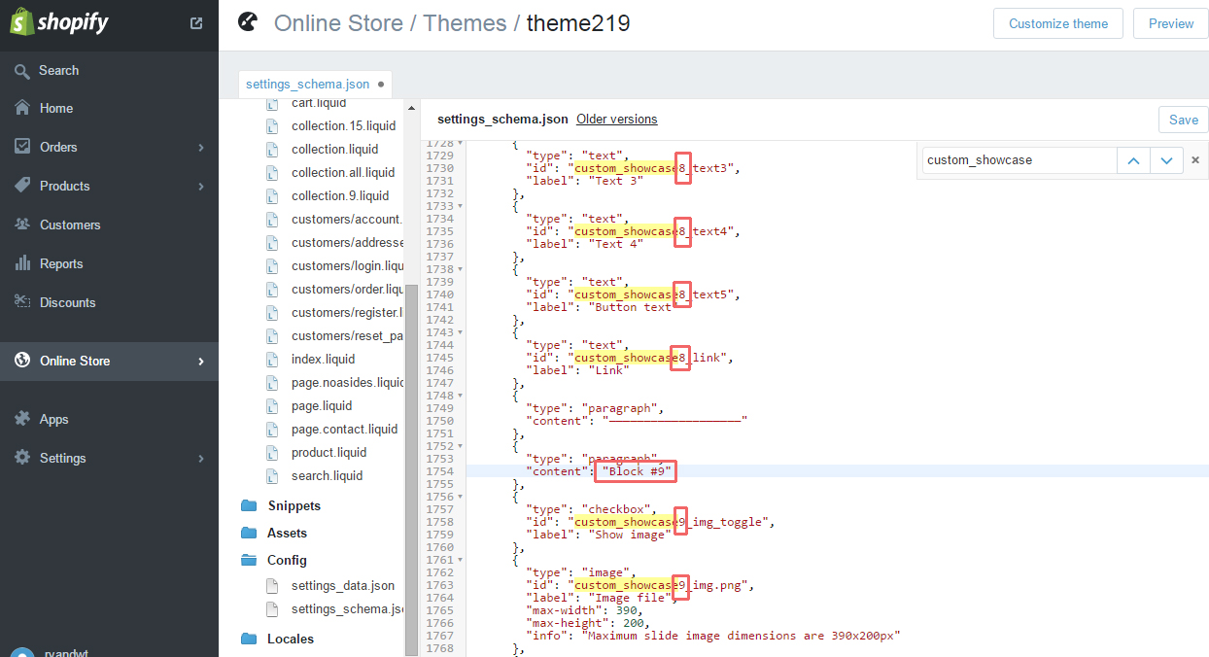Go to Online Store breadcrumb link
The height and width of the screenshot is (657, 1209).
(338, 23)
